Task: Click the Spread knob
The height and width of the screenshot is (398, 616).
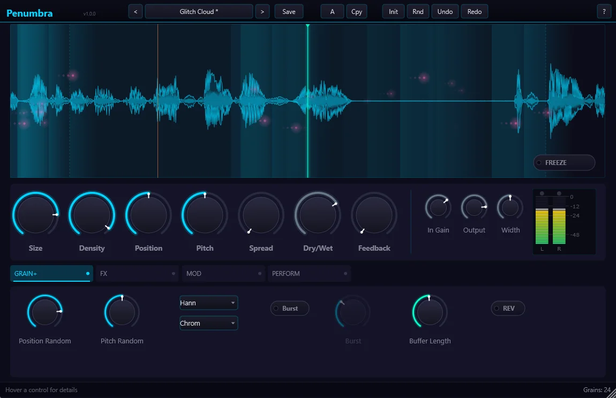Action: pos(261,215)
